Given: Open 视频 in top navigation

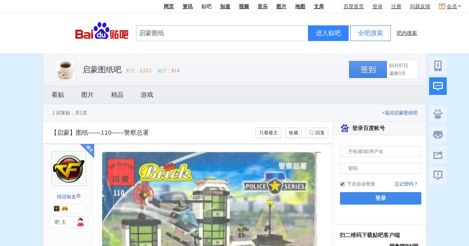Looking at the screenshot, I should click(x=244, y=6).
